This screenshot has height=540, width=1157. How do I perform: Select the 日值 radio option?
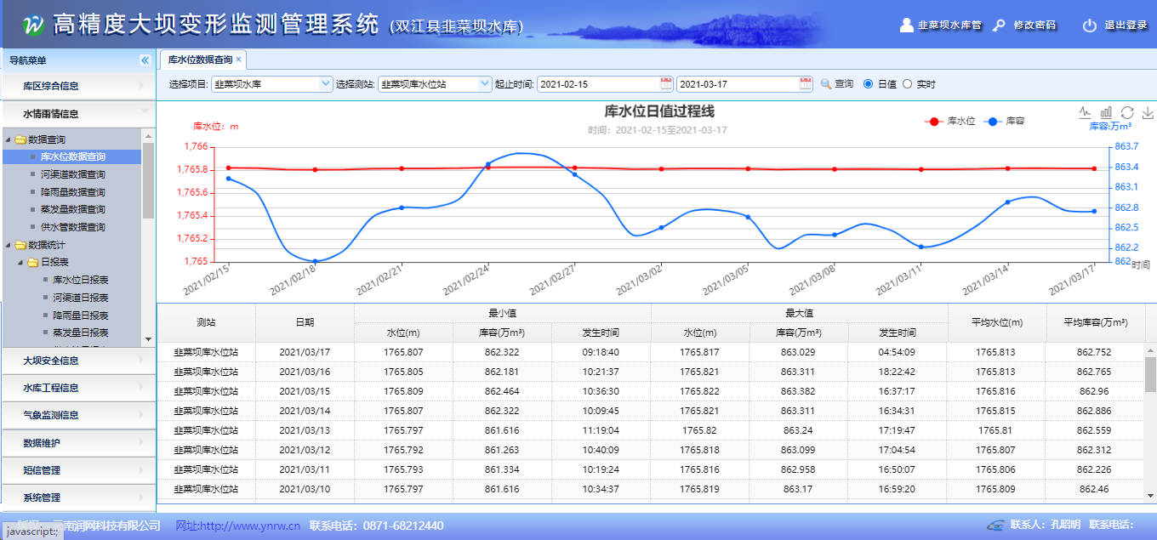click(x=868, y=84)
